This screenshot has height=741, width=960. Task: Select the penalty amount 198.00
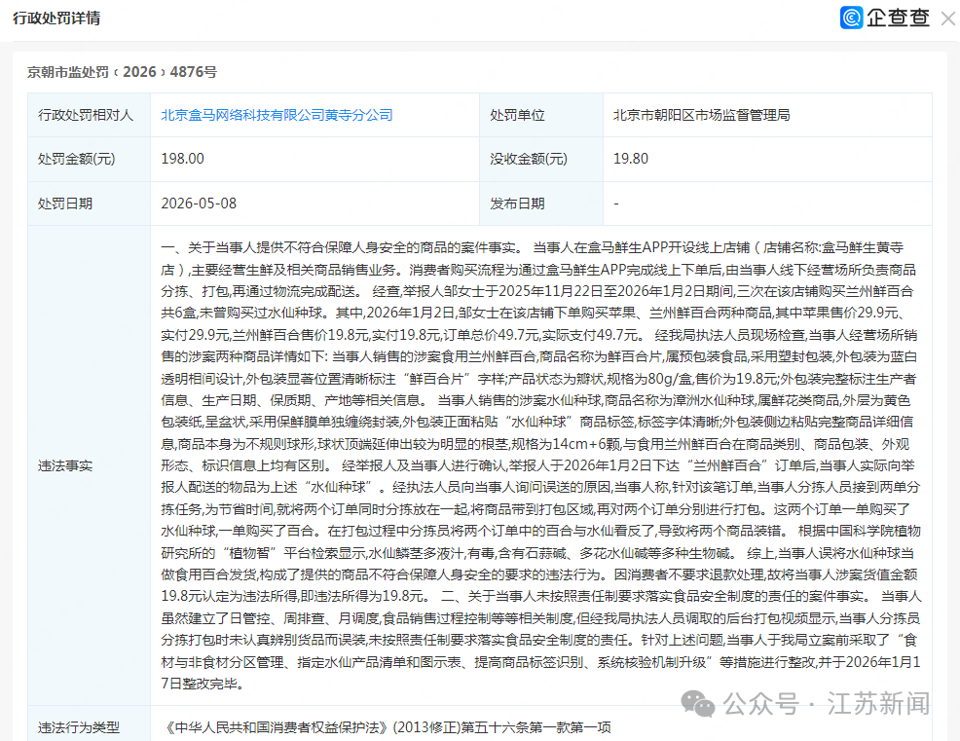pyautogui.click(x=182, y=160)
